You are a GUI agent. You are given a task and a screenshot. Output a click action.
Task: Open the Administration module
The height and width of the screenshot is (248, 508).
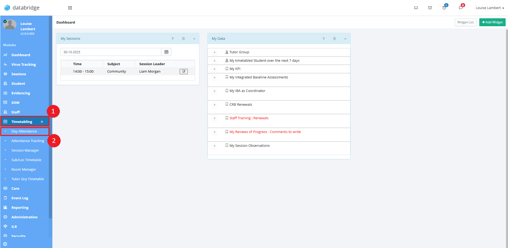24,217
